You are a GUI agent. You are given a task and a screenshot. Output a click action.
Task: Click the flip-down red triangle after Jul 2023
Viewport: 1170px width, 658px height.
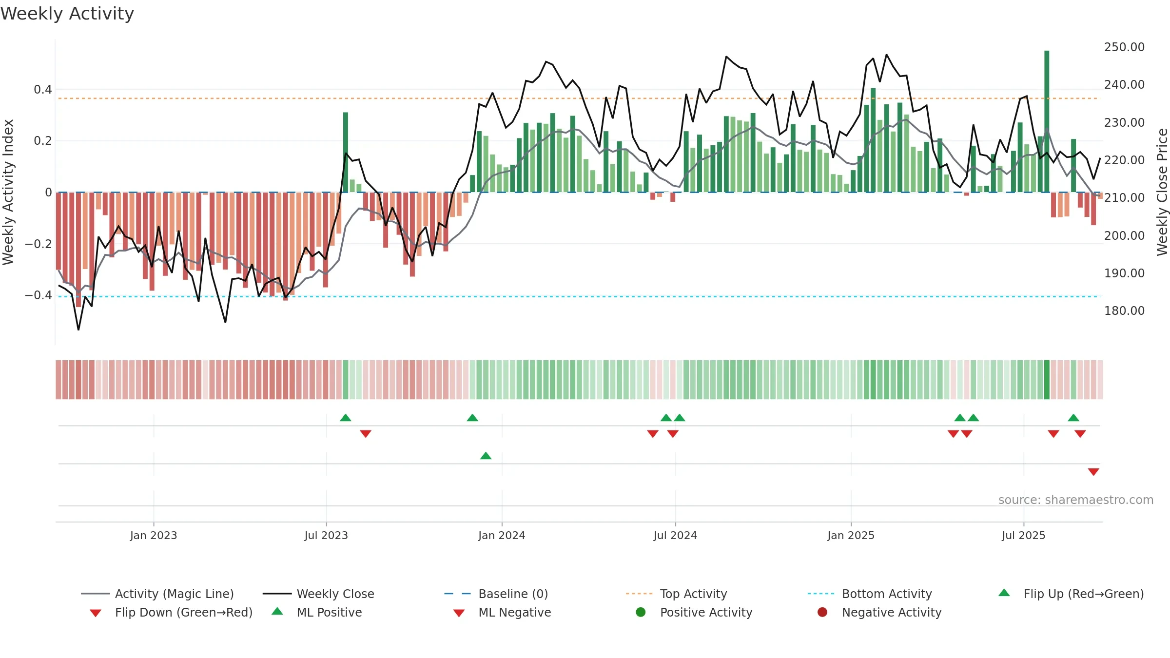(x=366, y=434)
